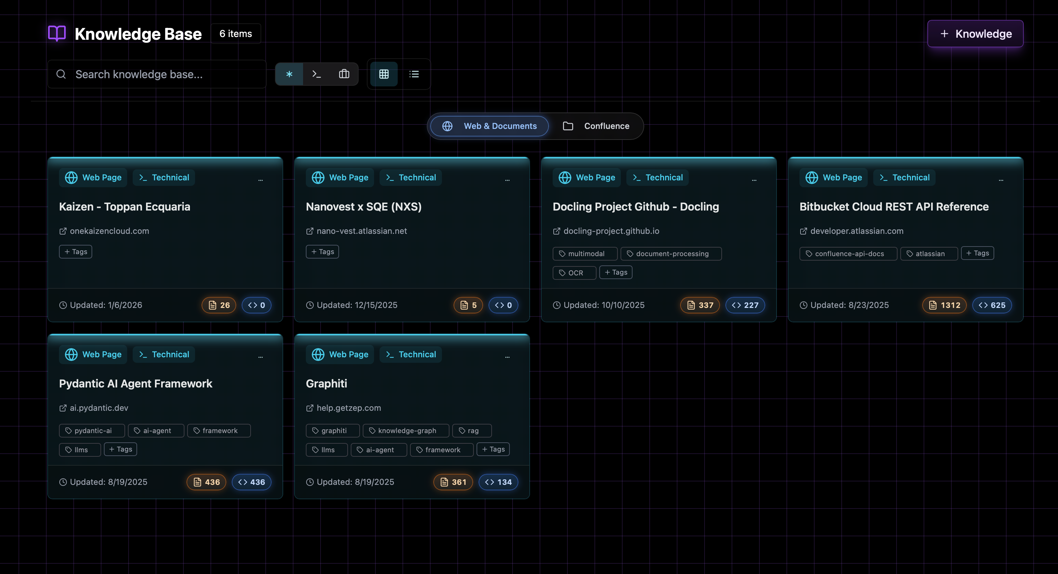Click the code chunks icon on Graphiti card
1058x574 pixels.
pyautogui.click(x=489, y=482)
